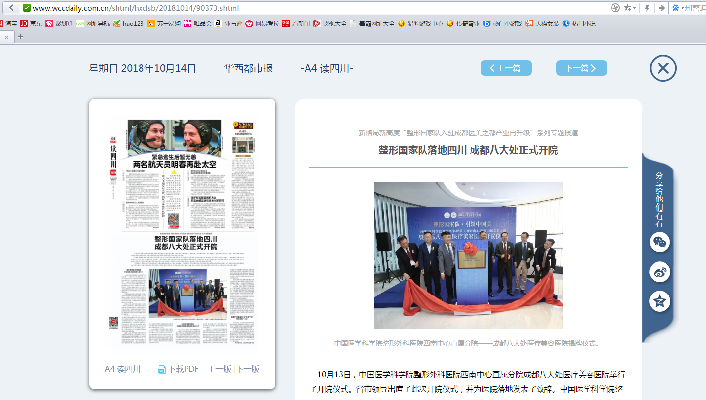Screen dimensions: 706x400
Task: Go back with the browser back arrow
Action: pyautogui.click(x=11, y=8)
